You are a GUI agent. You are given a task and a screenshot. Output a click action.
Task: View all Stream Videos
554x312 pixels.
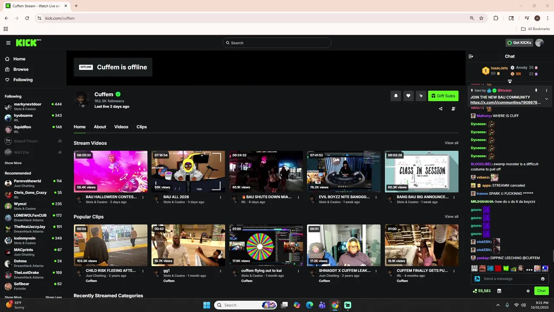451,143
